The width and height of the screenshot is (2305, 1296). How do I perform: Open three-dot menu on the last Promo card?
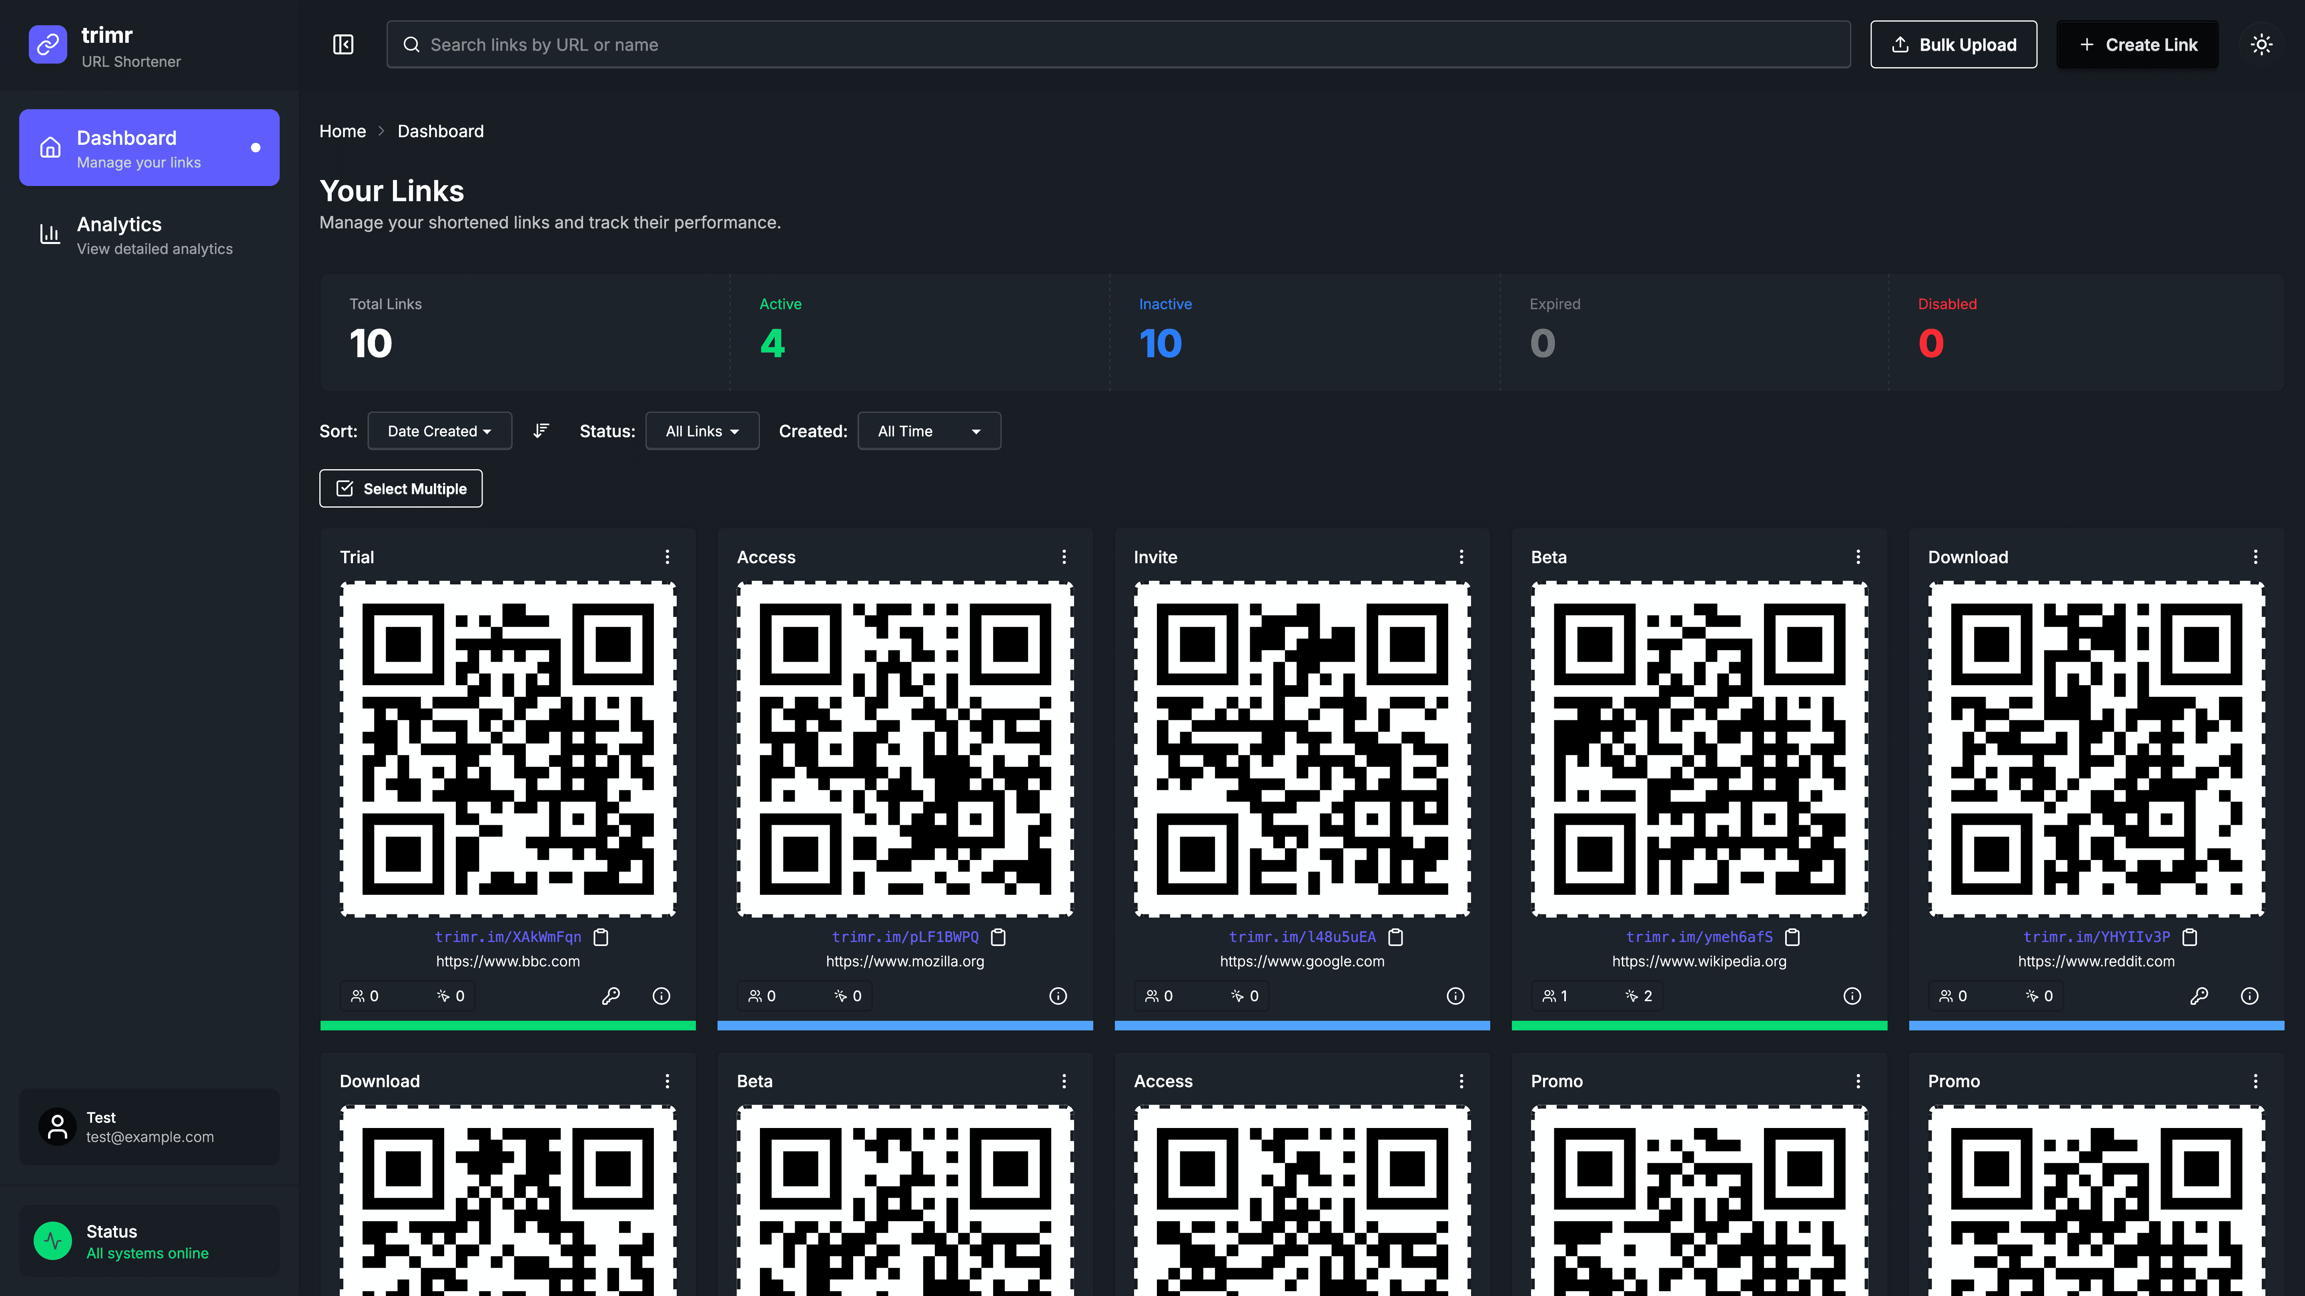click(2256, 1081)
